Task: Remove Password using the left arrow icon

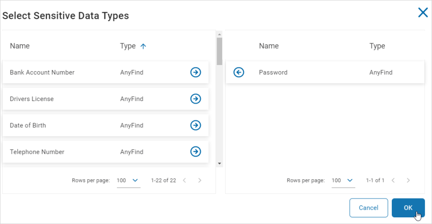Action: click(238, 73)
